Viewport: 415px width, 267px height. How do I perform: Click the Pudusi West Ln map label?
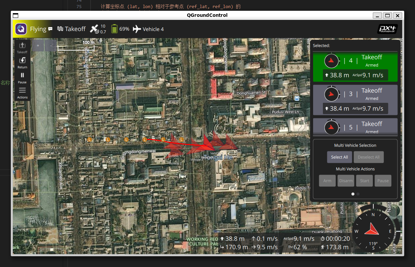(285, 112)
